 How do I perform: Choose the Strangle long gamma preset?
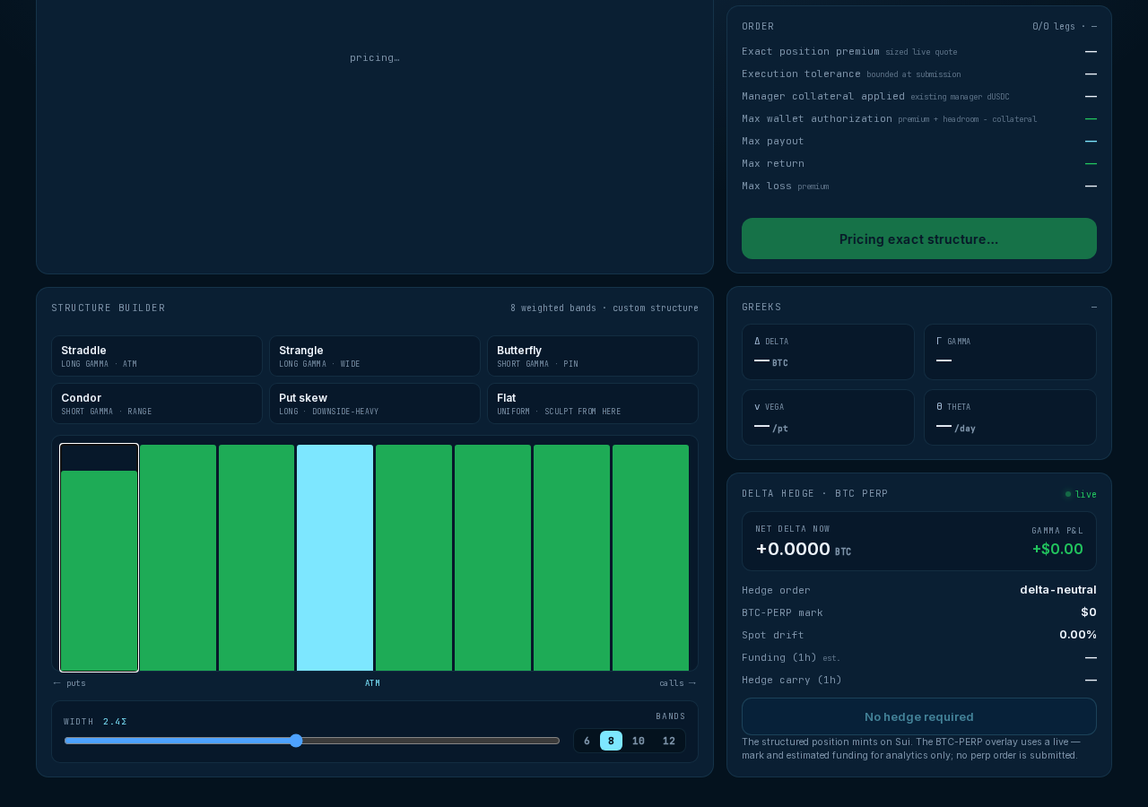[375, 356]
